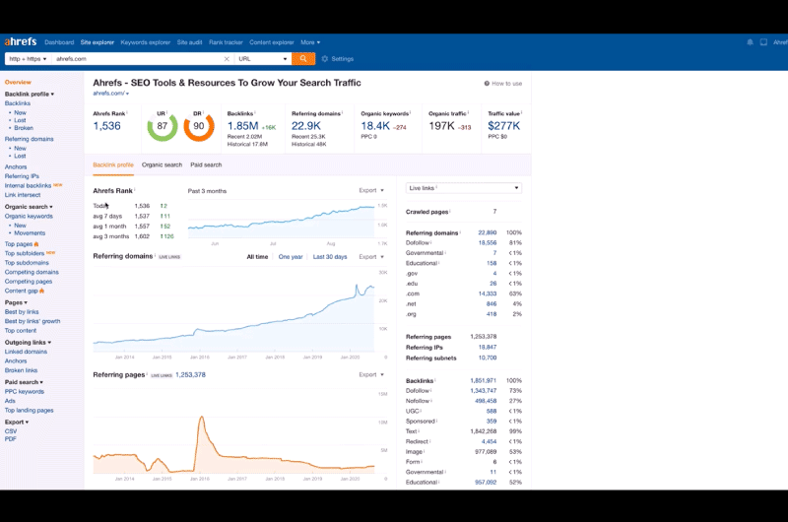
Task: Open Rank tracker in the top navigation
Action: (226, 42)
